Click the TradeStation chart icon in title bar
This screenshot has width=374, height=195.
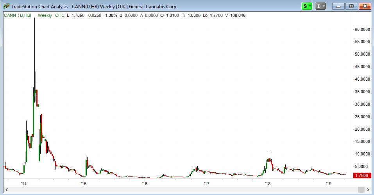[x=6, y=7]
